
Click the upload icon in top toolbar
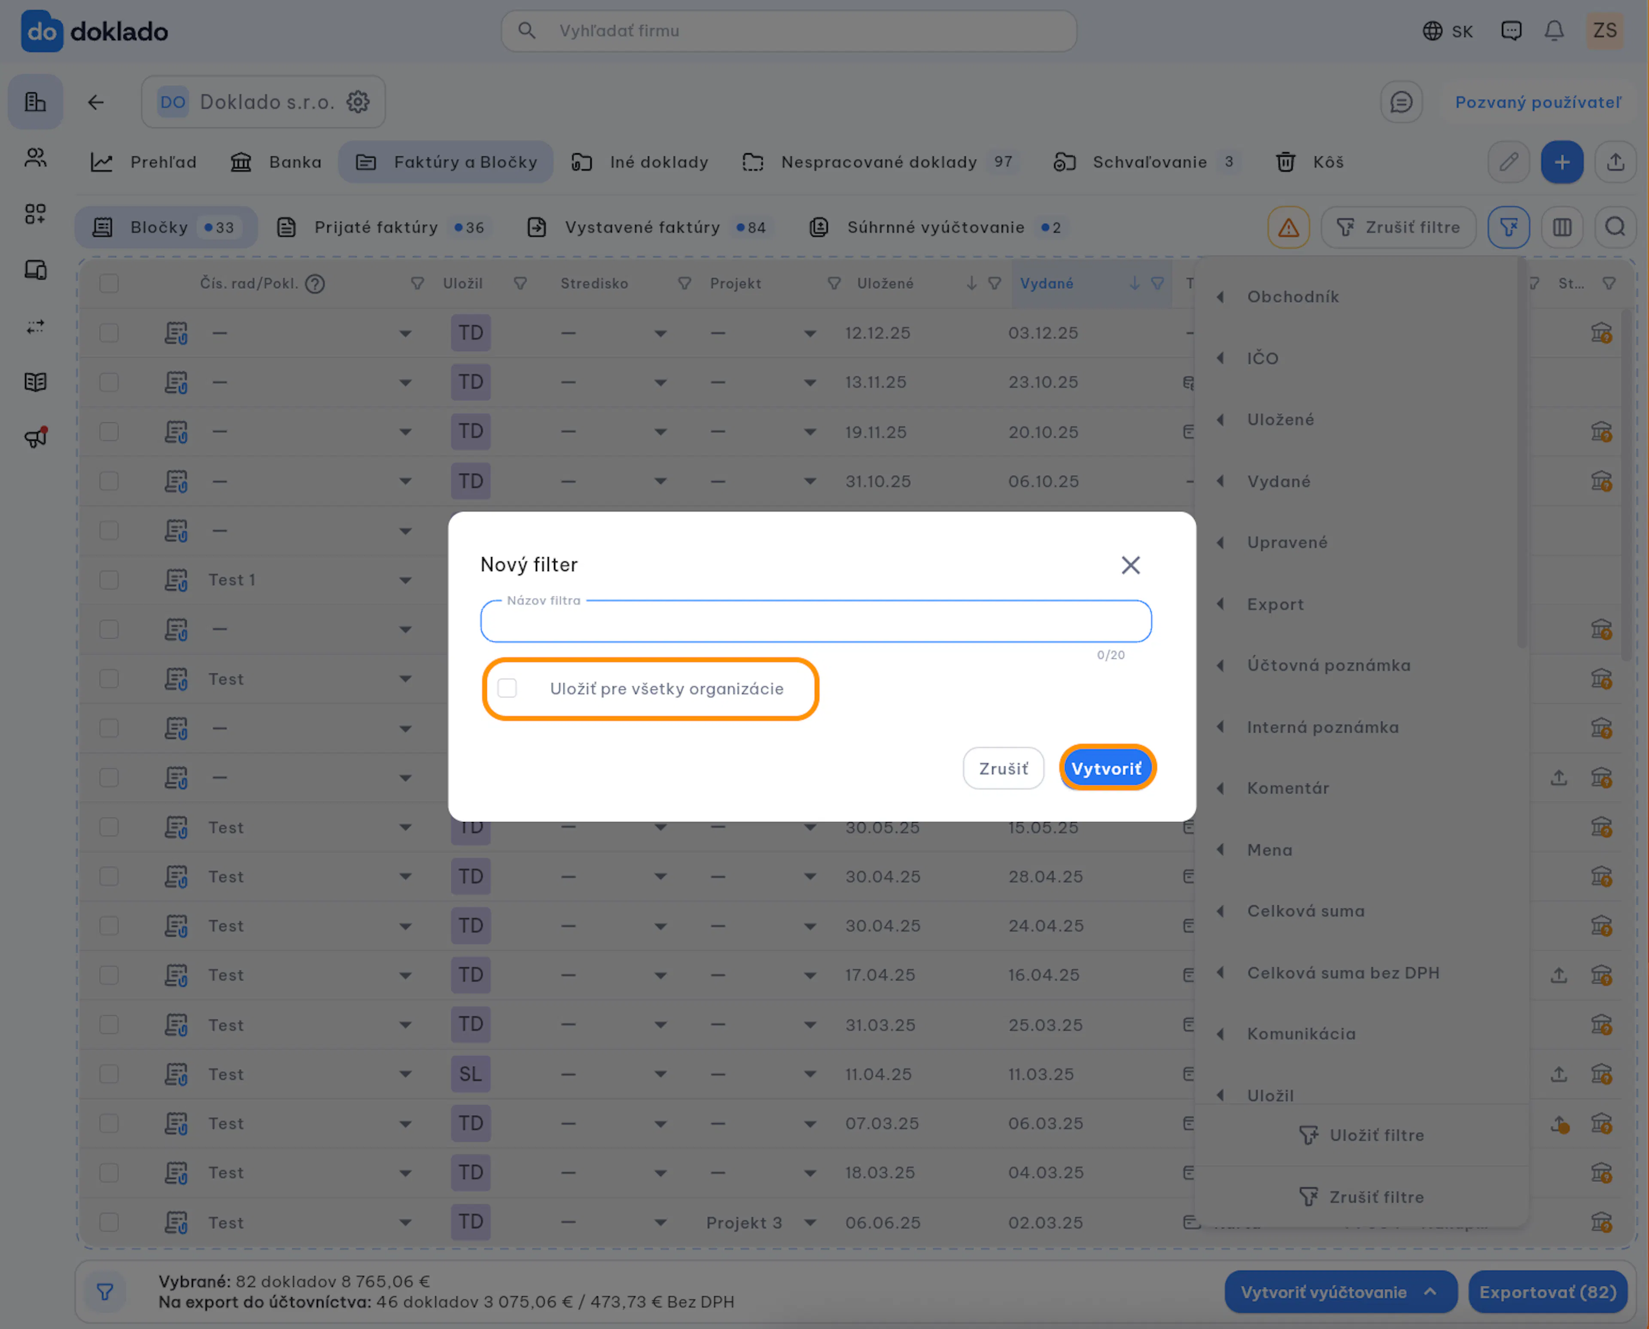click(1616, 161)
